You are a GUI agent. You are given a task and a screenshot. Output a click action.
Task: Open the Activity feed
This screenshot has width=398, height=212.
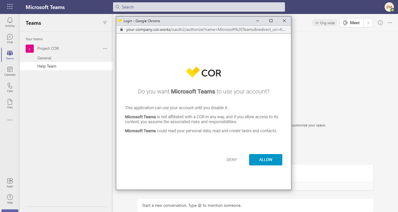point(10,22)
